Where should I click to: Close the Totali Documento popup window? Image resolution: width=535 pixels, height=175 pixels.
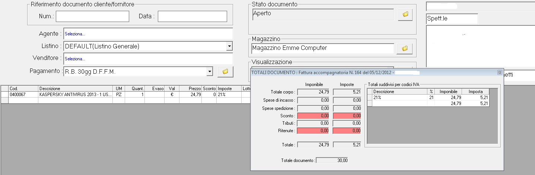(x=500, y=72)
